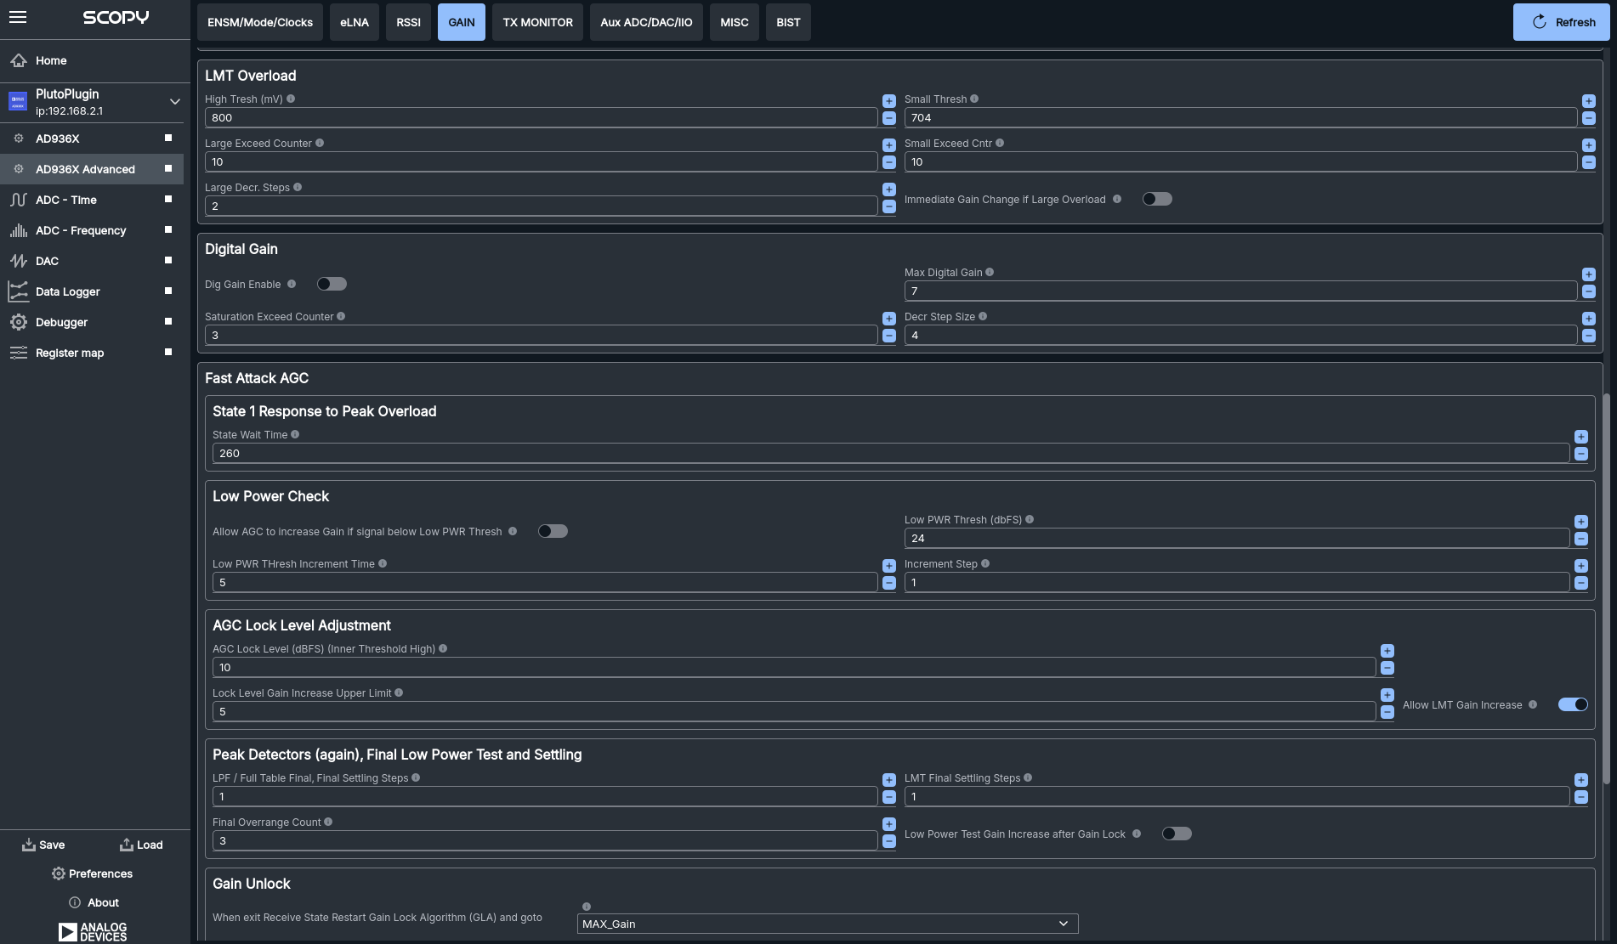Switch to ENSM/Mode/Clocks tab
1617x944 pixels.
[x=260, y=22]
